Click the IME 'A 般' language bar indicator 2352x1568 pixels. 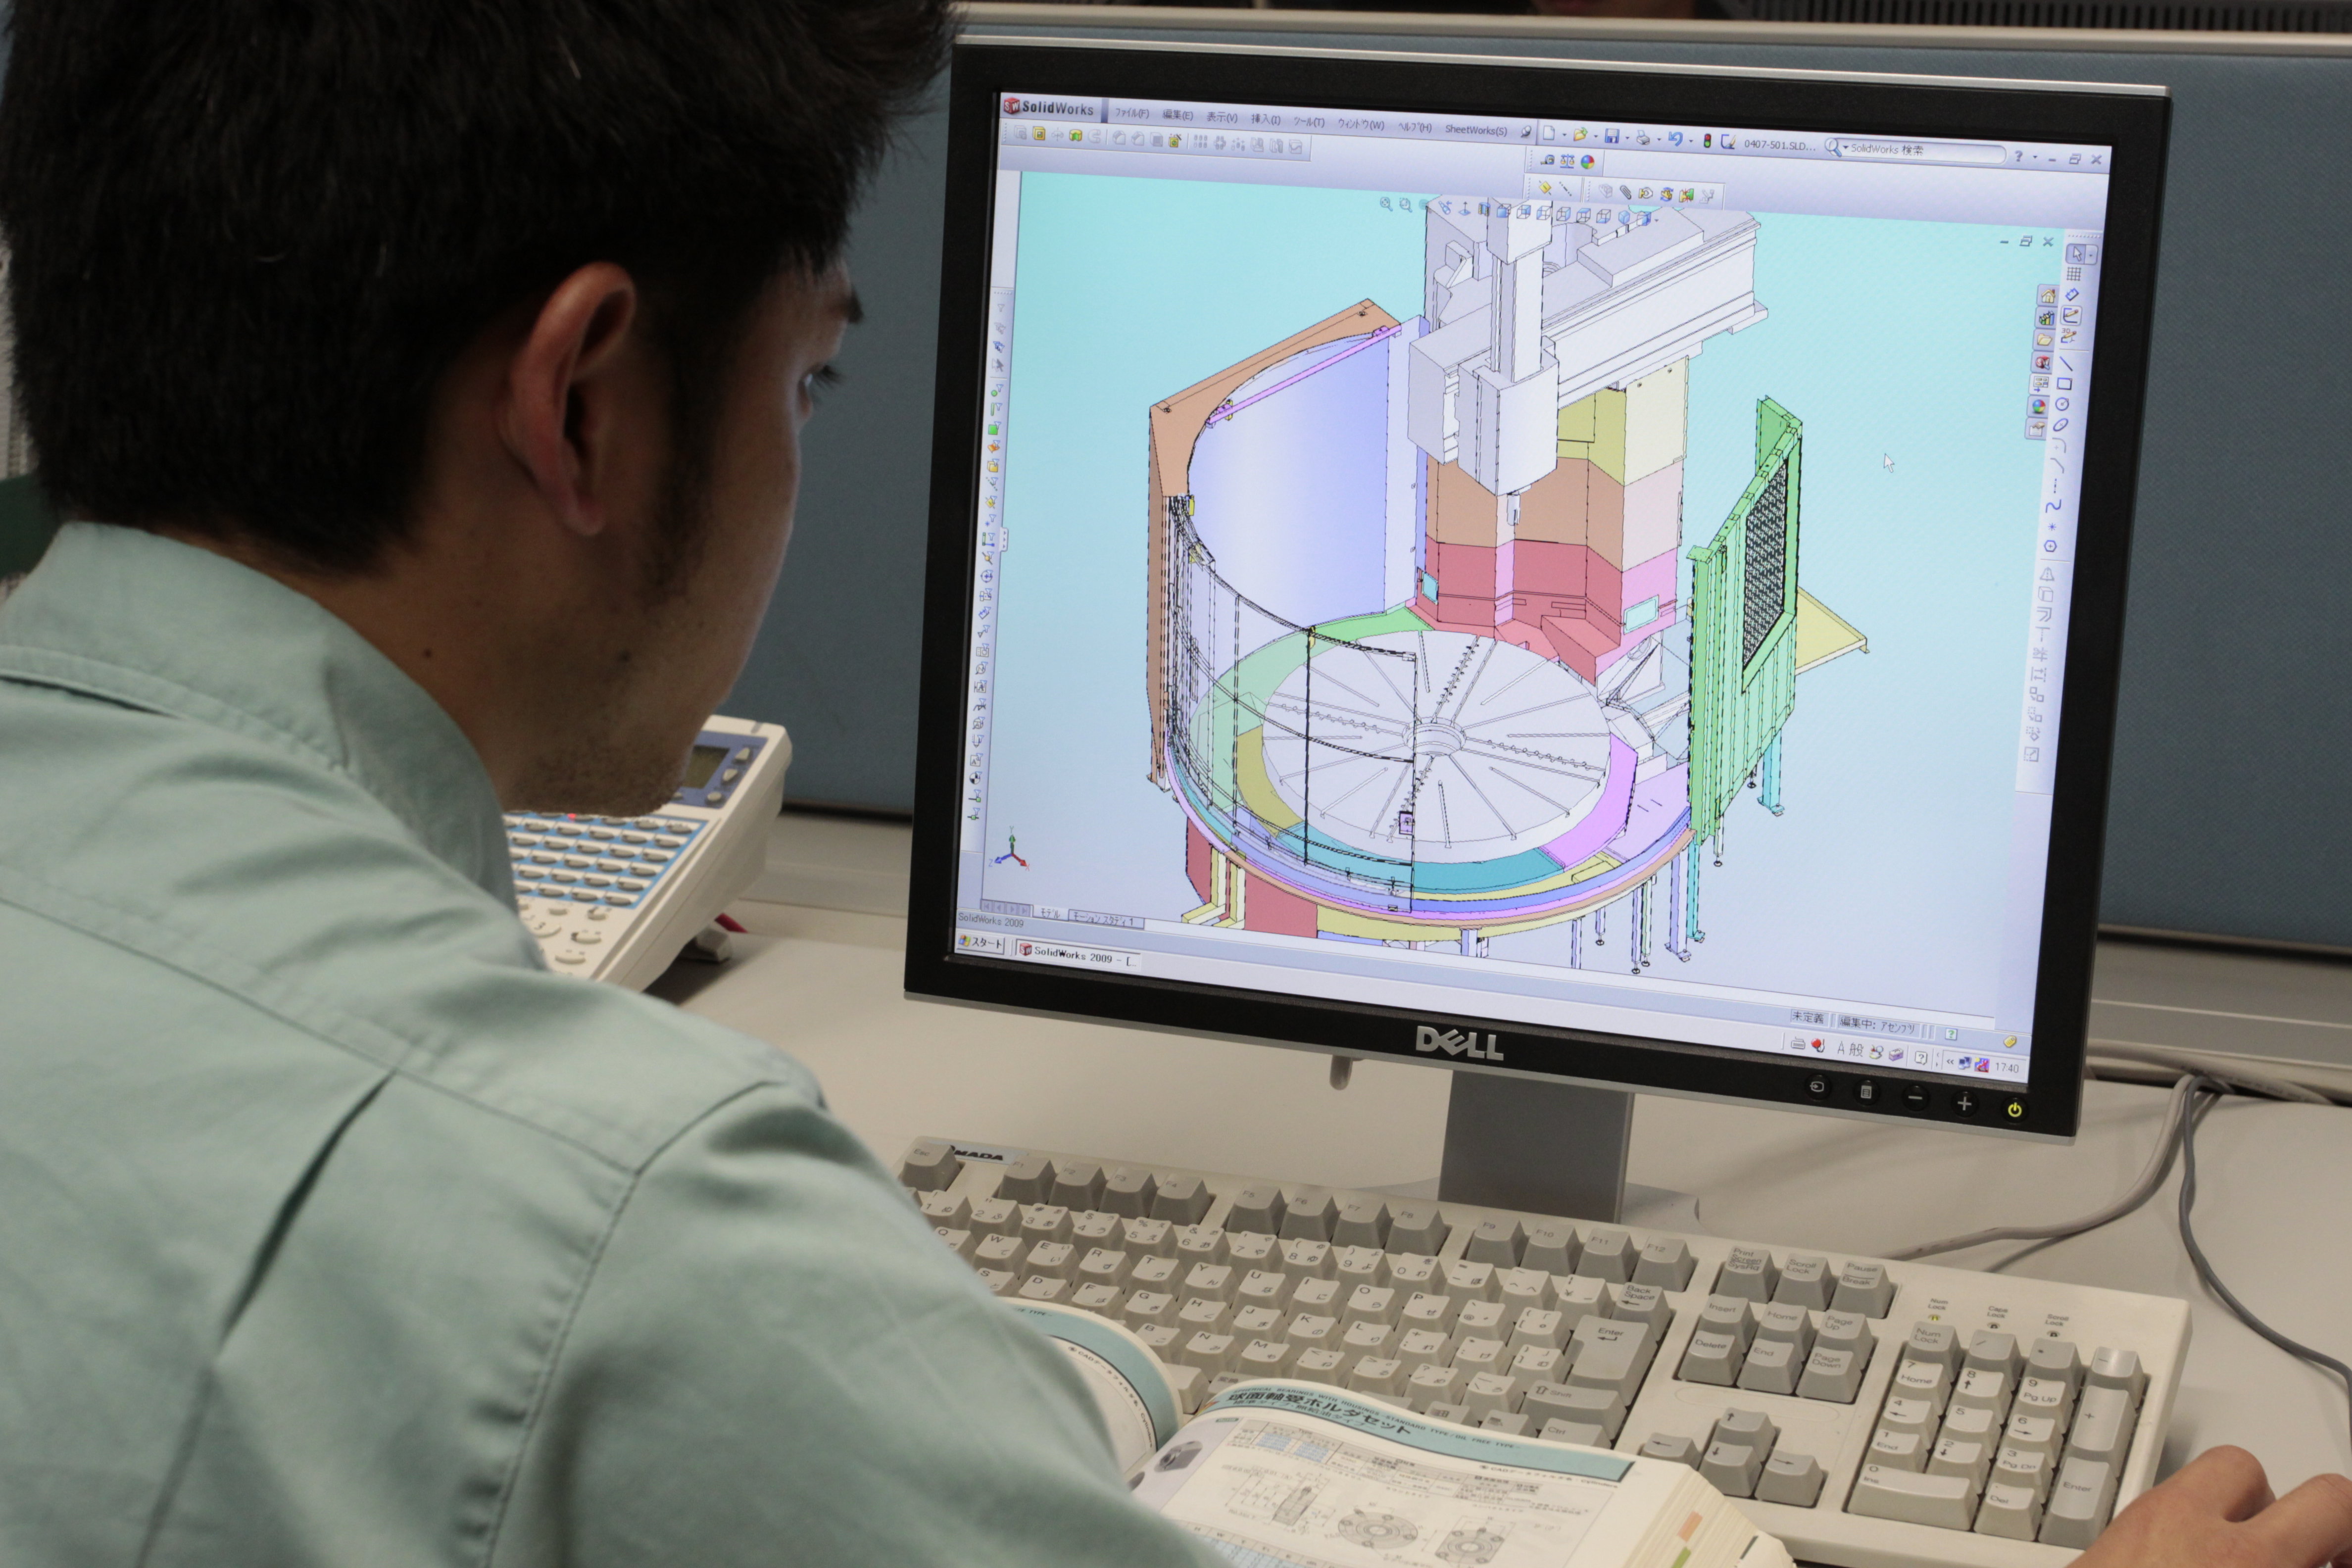coord(1850,1049)
